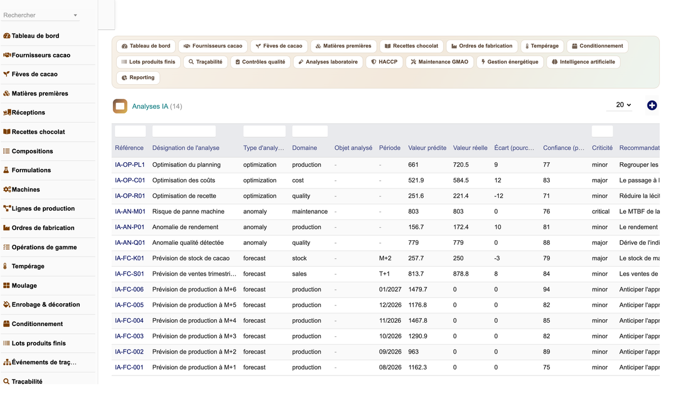
Task: Click the Enrobage & décoration icon in sidebar
Action: pos(7,305)
